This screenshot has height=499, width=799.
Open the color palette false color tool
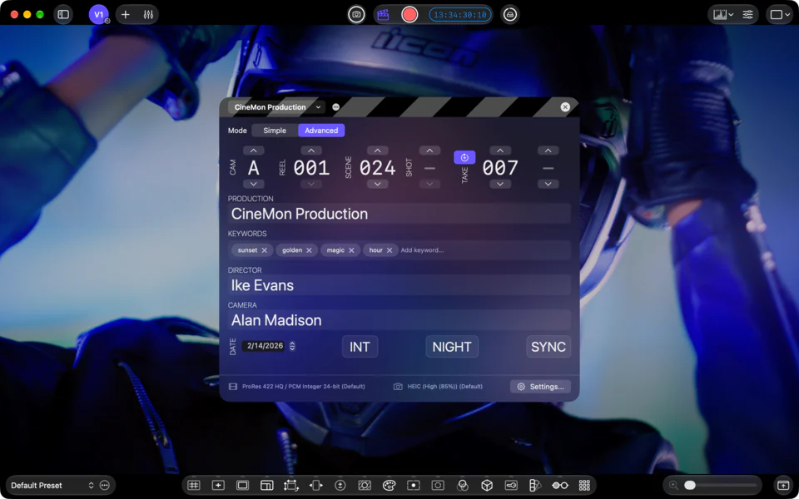[389, 485]
